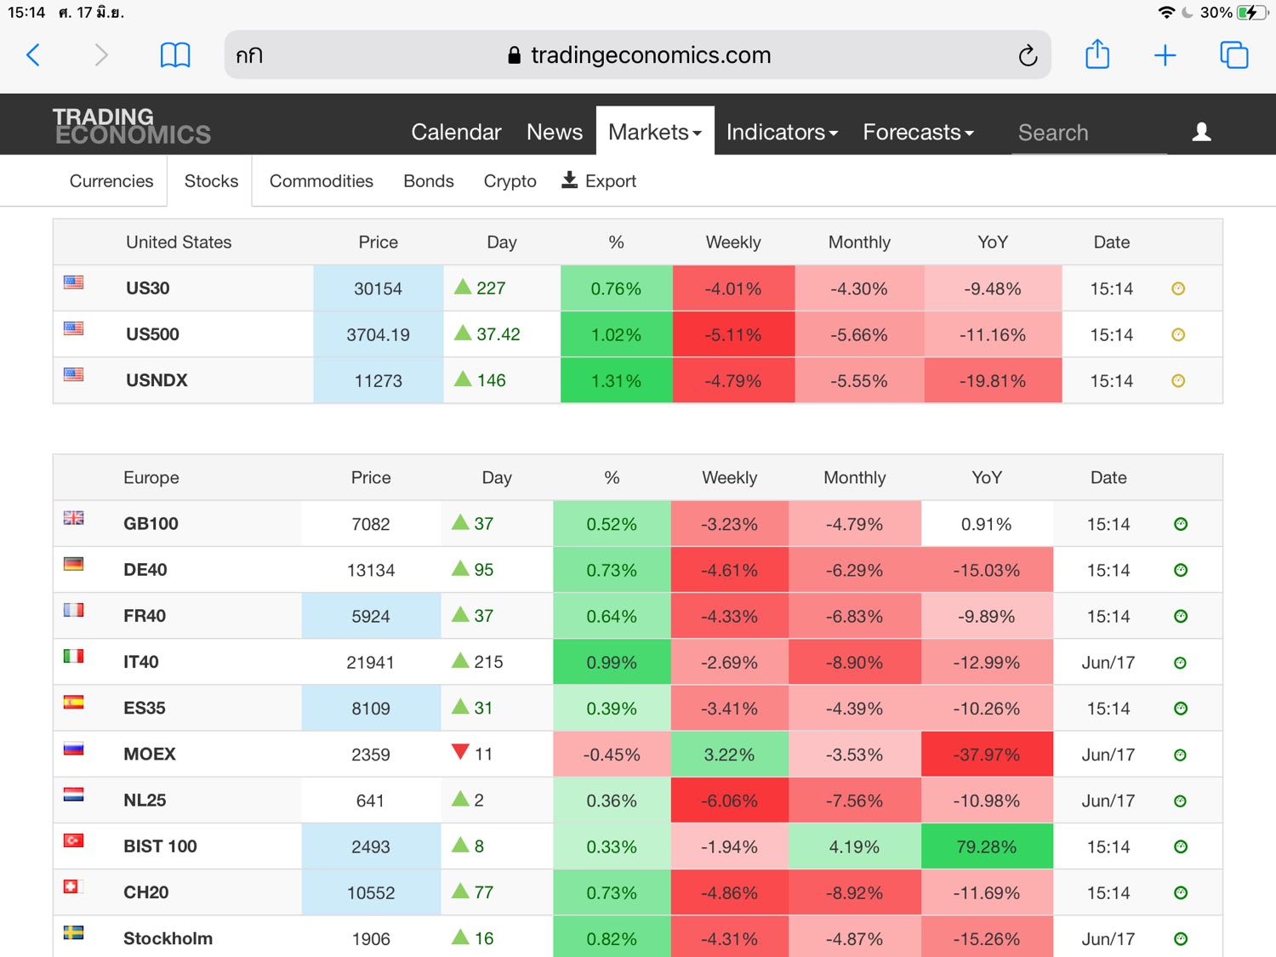The image size is (1276, 957).
Task: Open the Calendar menu item
Action: [x=456, y=132]
